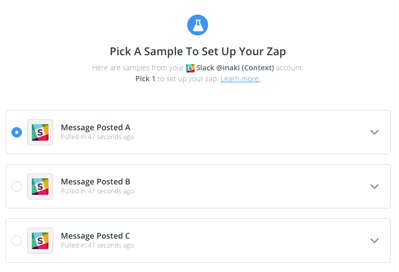Click the pulled time under Message Posted C
399x272 pixels.
click(97, 245)
